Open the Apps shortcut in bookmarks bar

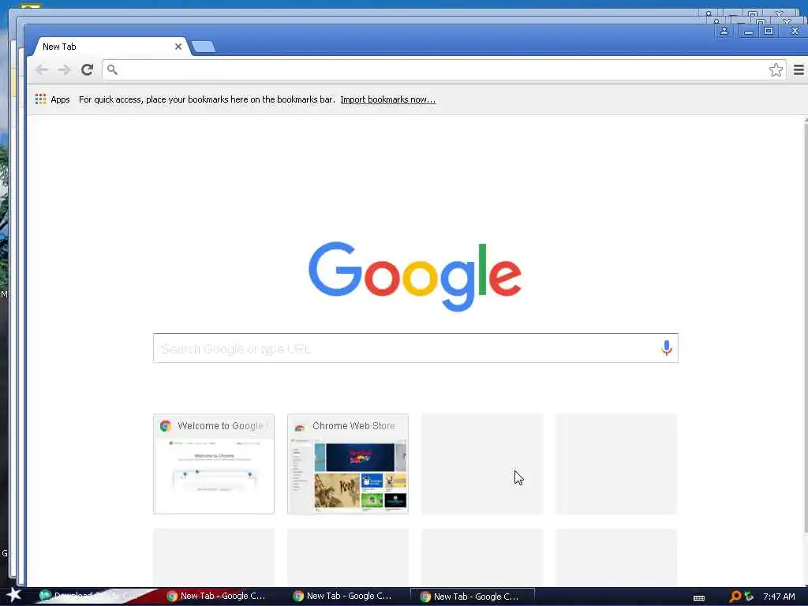point(52,99)
